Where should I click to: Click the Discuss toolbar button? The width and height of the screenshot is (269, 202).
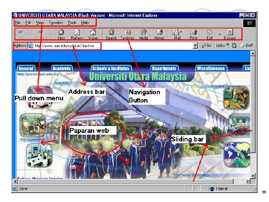(230, 34)
